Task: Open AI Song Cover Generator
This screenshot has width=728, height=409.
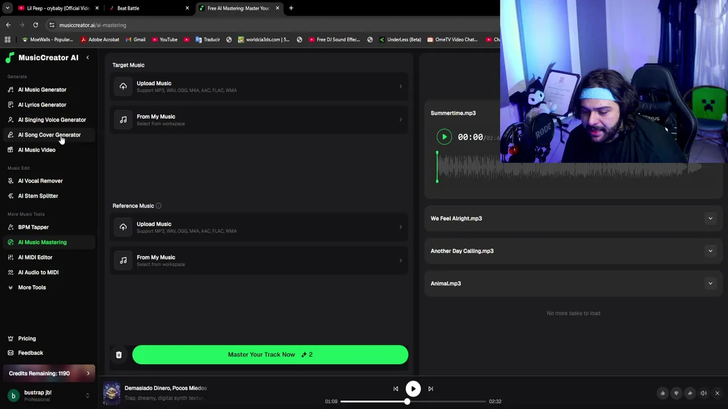Action: (49, 135)
